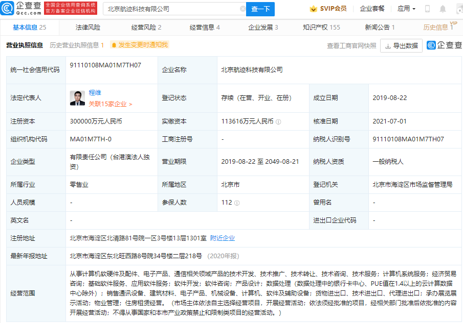Viewport: 463px width, 323px height.
Task: Switch to the 法律风险 tab
Action: [x=88, y=28]
